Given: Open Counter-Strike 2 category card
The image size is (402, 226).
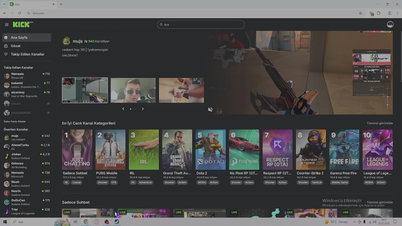Looking at the screenshot, I should click(x=311, y=150).
